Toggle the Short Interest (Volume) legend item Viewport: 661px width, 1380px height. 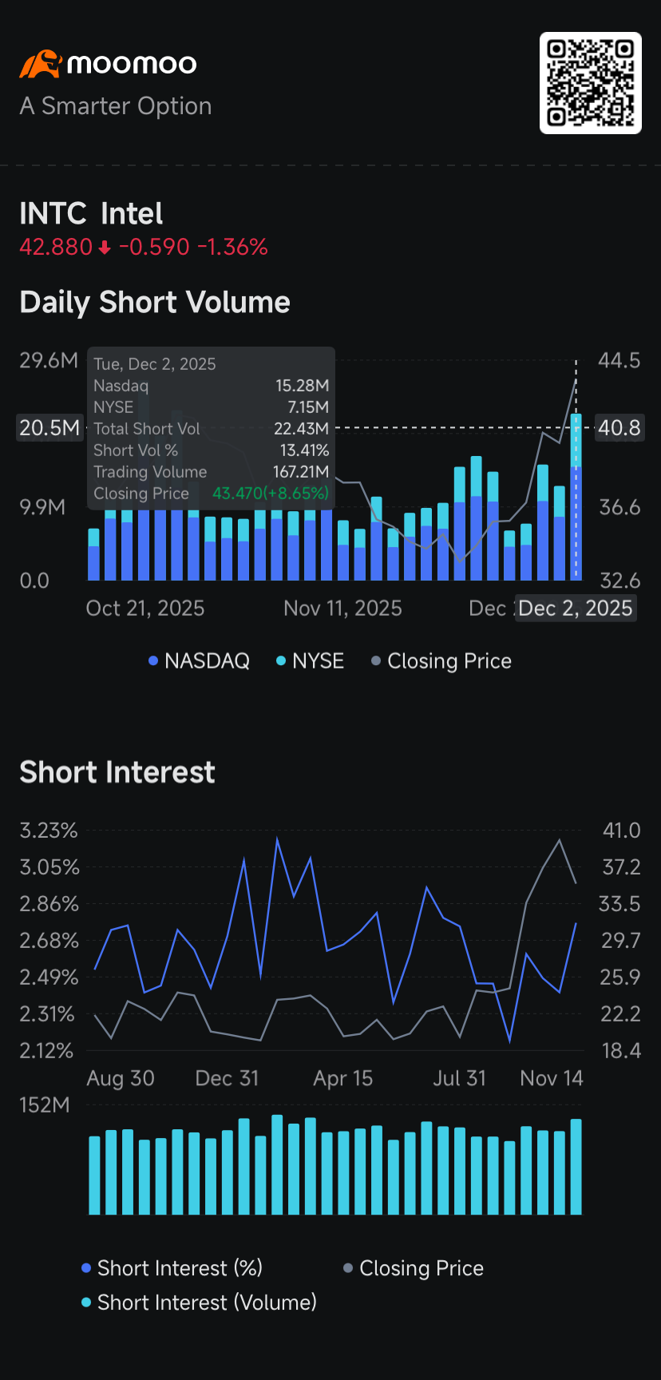pos(199,1303)
